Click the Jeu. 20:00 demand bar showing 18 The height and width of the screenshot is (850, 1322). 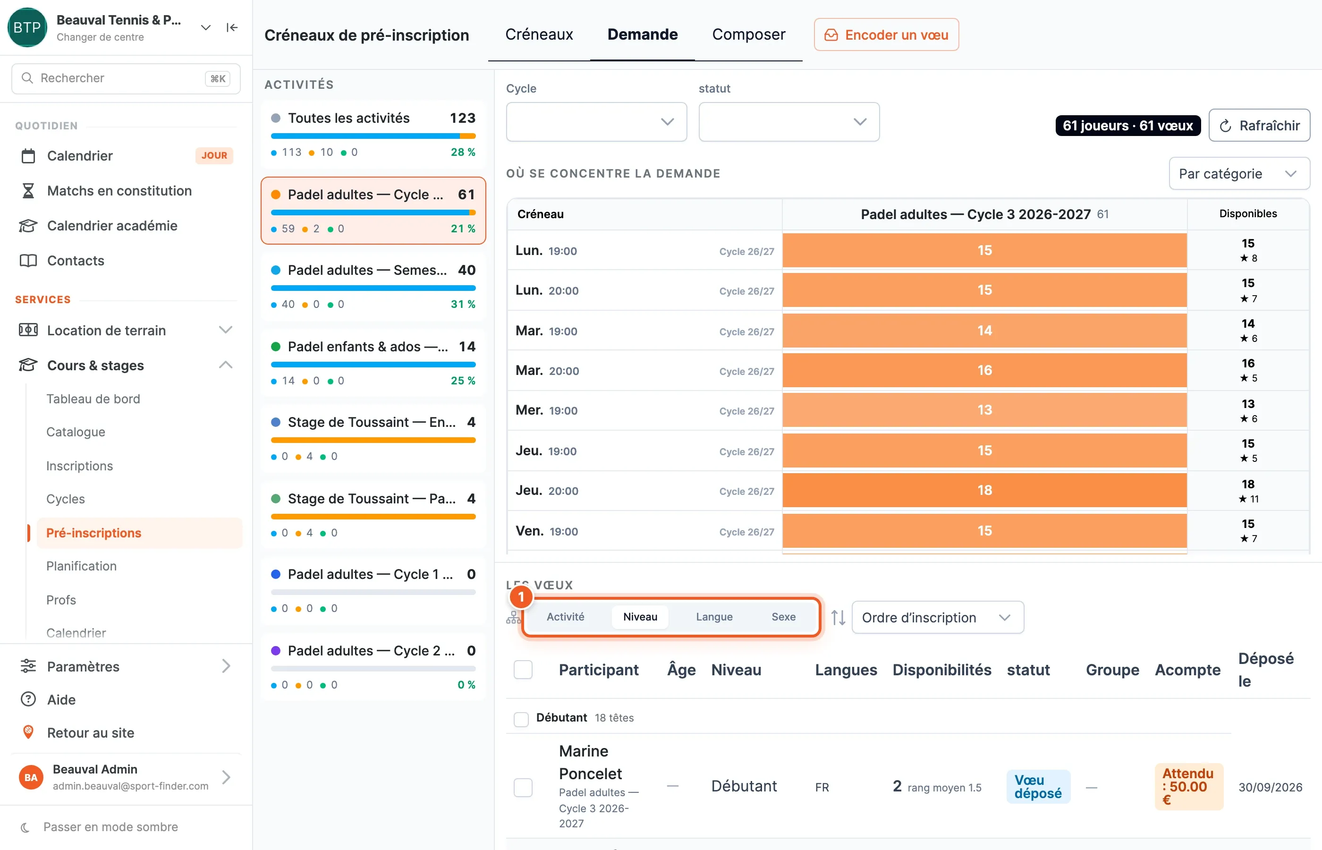tap(984, 491)
